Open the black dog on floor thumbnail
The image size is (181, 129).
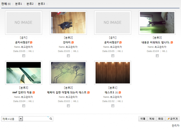coord(68,23)
